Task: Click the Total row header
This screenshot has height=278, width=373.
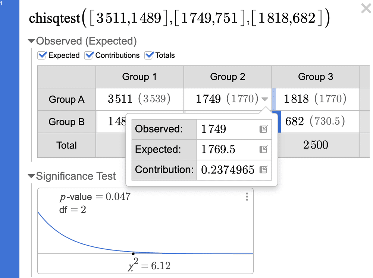Action: click(x=66, y=145)
